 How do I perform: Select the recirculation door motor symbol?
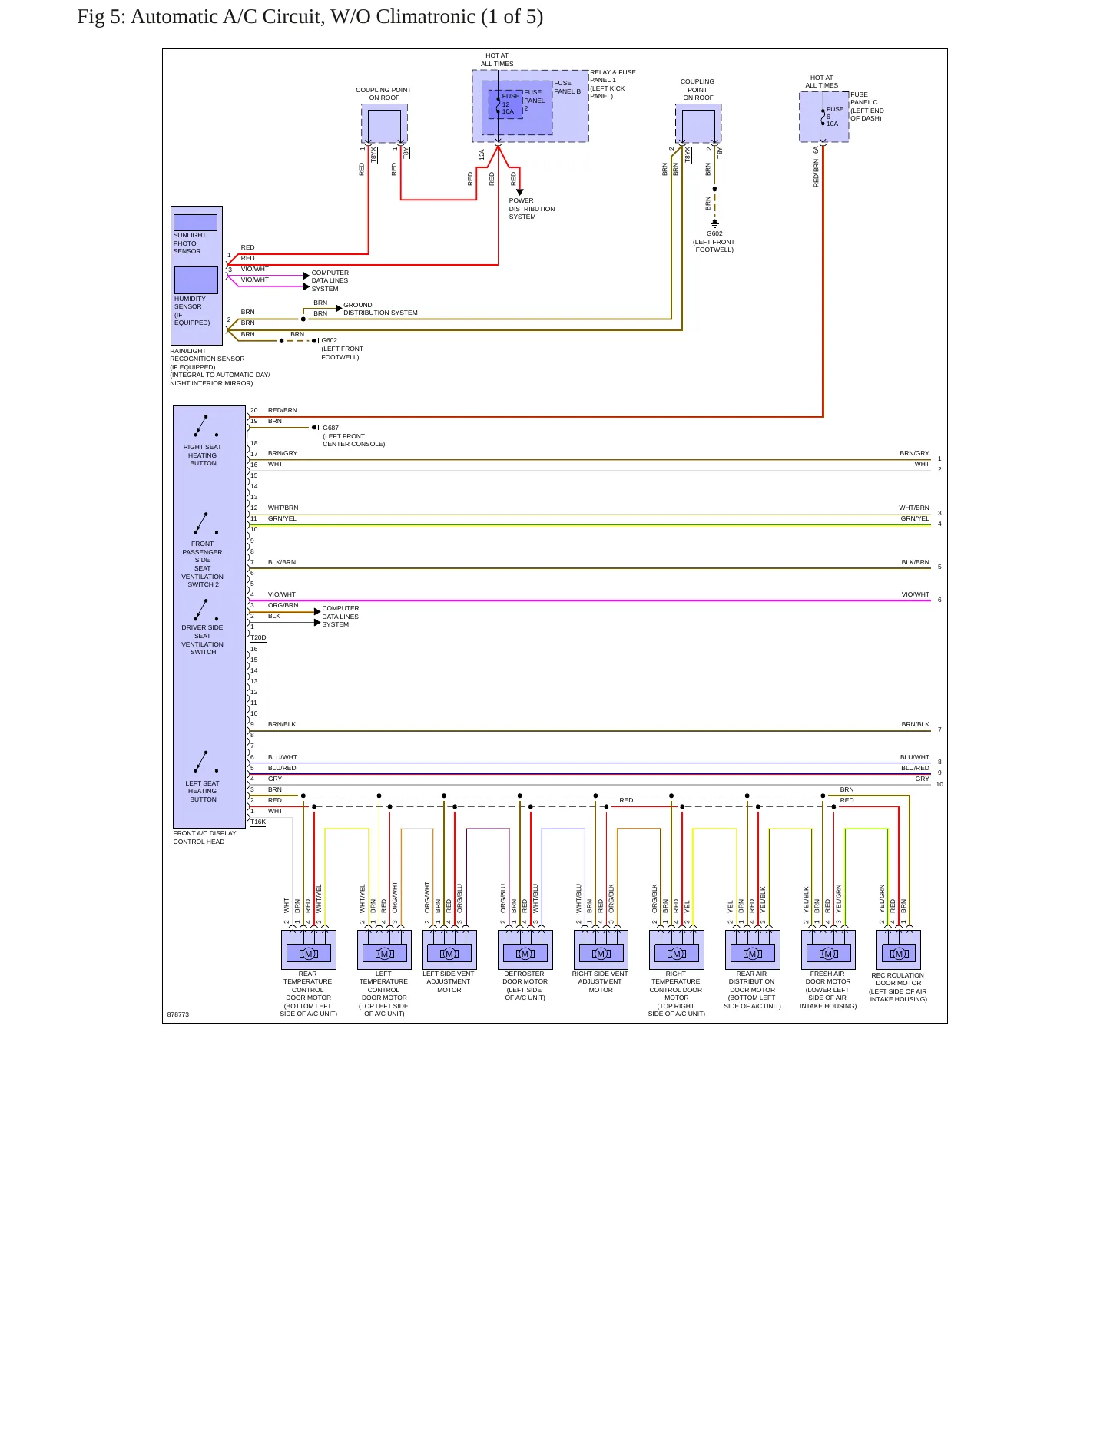[899, 953]
